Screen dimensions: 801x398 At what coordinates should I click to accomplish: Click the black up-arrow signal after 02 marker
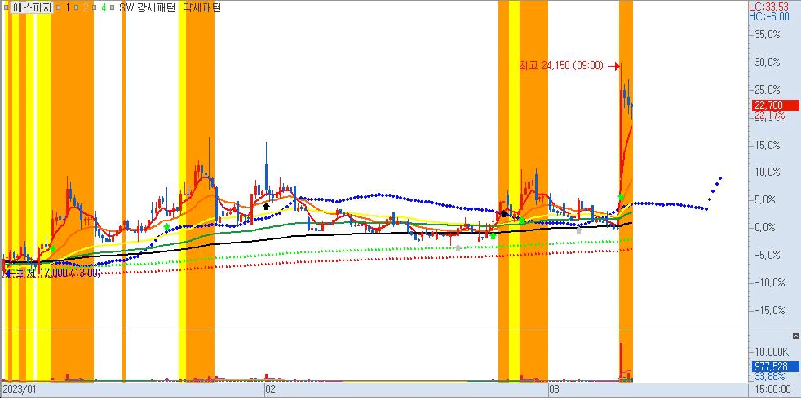[266, 206]
